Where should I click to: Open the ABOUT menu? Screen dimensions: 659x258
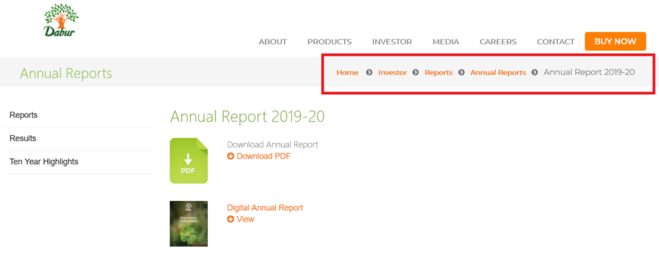[x=273, y=42]
